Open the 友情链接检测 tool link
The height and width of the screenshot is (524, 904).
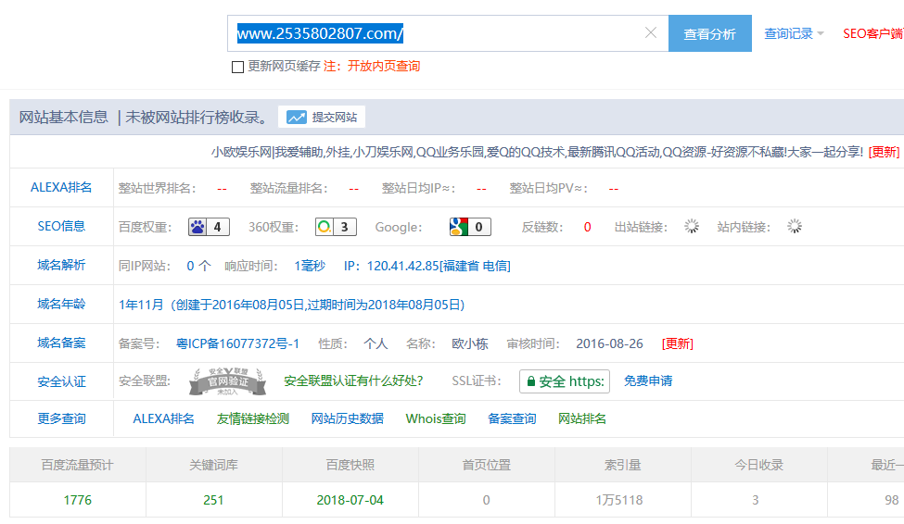252,418
